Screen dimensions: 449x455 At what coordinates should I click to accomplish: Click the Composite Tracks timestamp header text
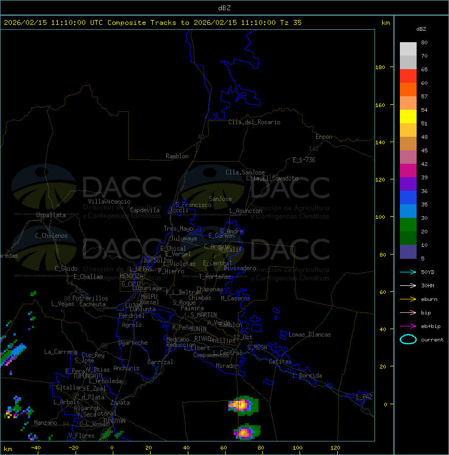click(153, 23)
